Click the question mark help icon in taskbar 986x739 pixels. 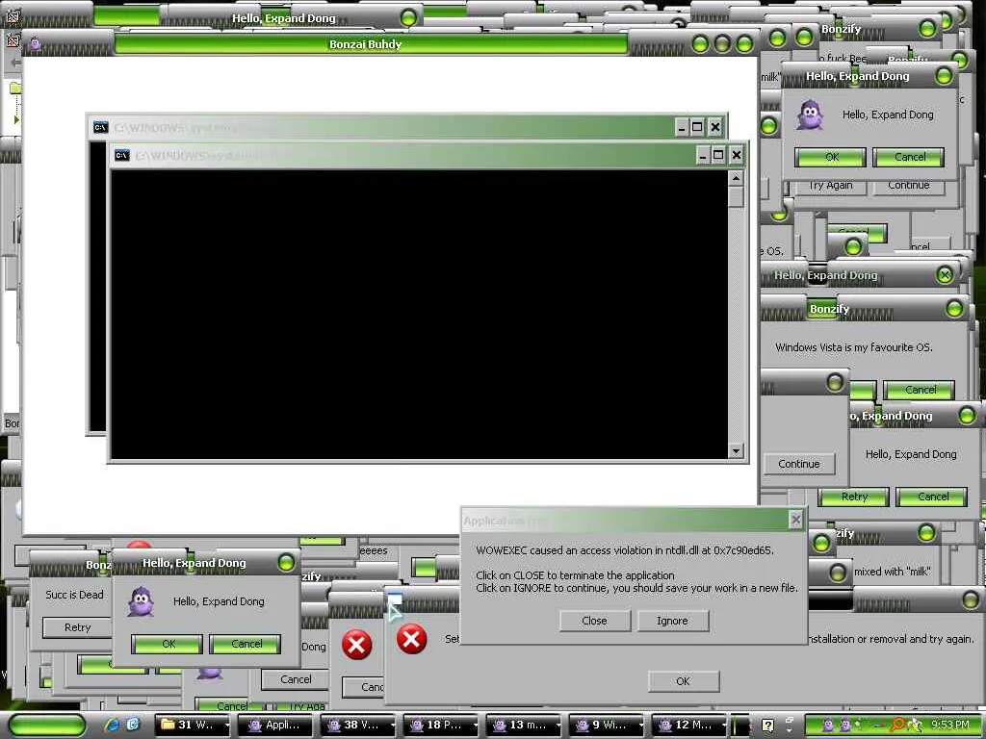click(767, 726)
